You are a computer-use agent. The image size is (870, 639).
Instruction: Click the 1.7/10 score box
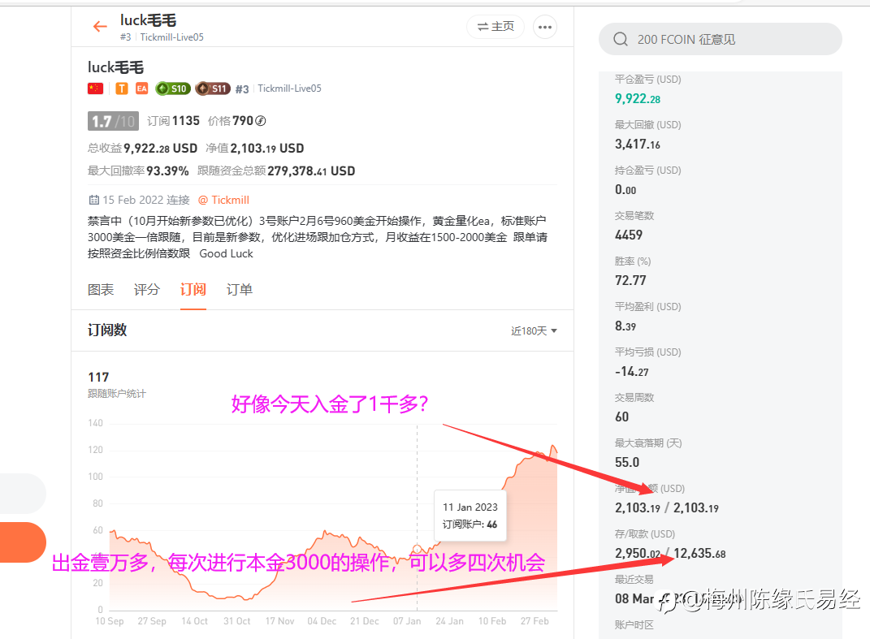113,121
